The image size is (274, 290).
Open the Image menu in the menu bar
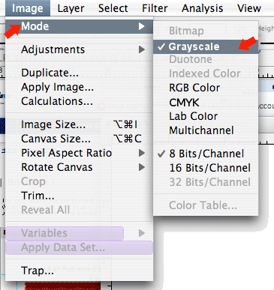tap(28, 8)
